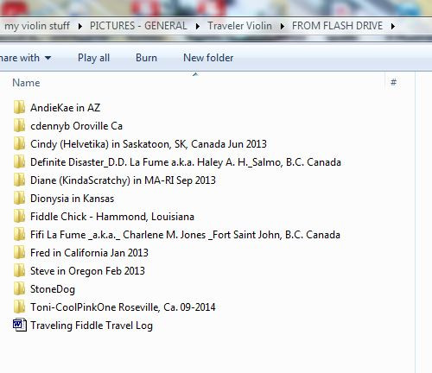This screenshot has width=432, height=373.
Task: Expand arrow after PICTURES - GENERAL breadcrumb
Action: tap(198, 26)
